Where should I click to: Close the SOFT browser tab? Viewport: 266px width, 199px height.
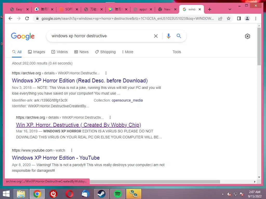[77, 9]
